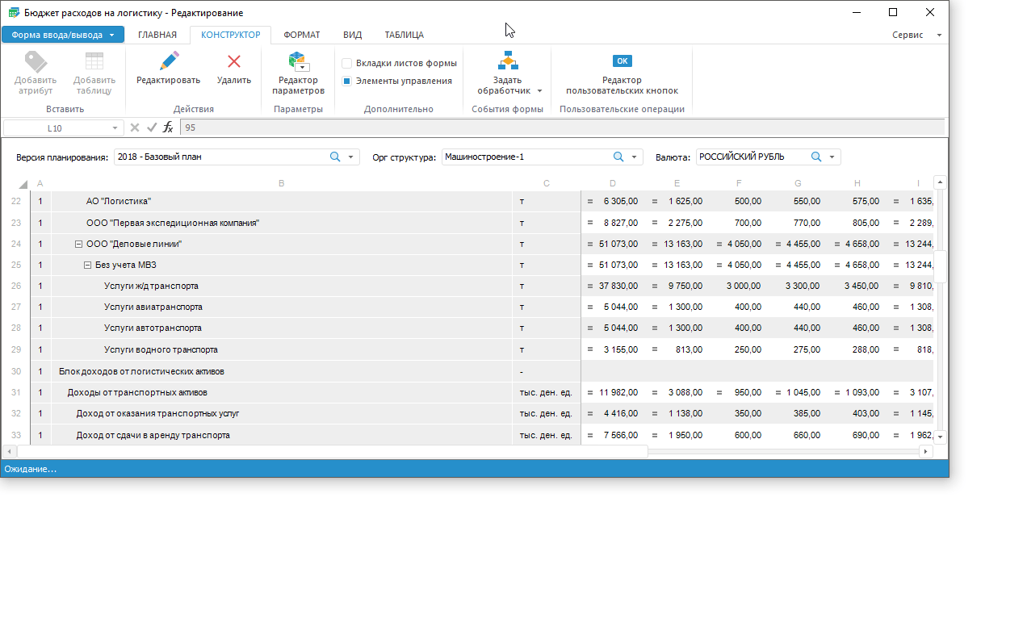This screenshot has height=623, width=1027.
Task: Expand the Версия планирования dropdown list
Action: pyautogui.click(x=351, y=157)
